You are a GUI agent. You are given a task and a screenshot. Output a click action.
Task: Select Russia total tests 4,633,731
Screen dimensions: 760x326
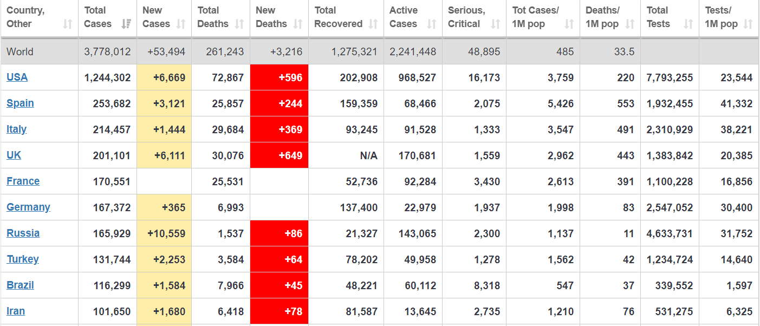click(x=670, y=233)
